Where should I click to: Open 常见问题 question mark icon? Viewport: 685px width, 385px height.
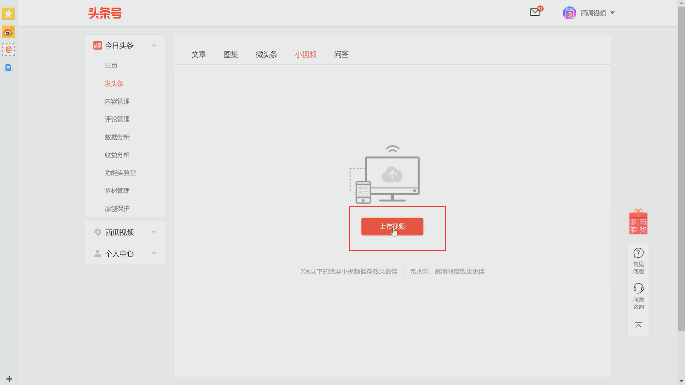(x=638, y=252)
